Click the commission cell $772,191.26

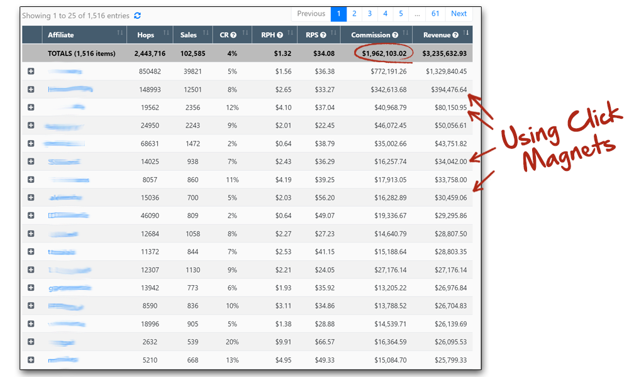388,71
